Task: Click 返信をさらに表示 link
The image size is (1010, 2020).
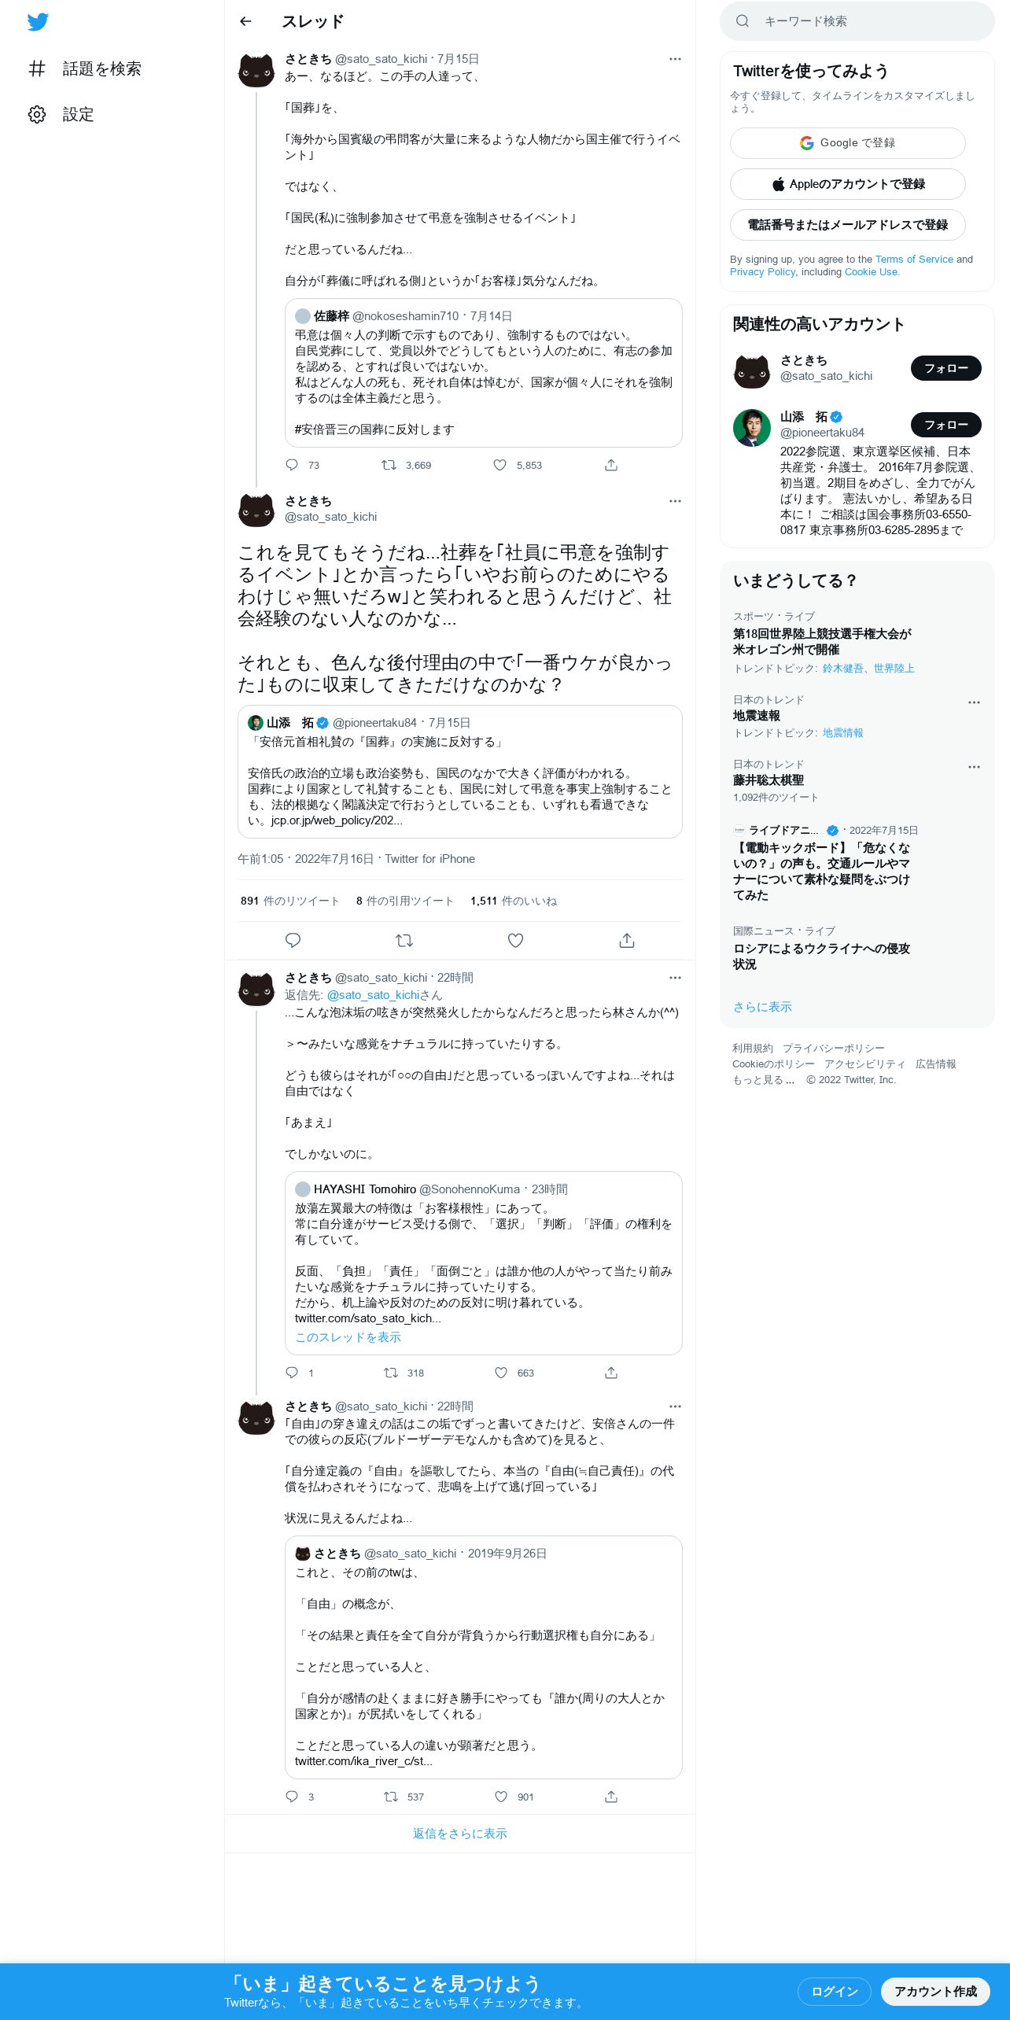Action: point(460,1834)
